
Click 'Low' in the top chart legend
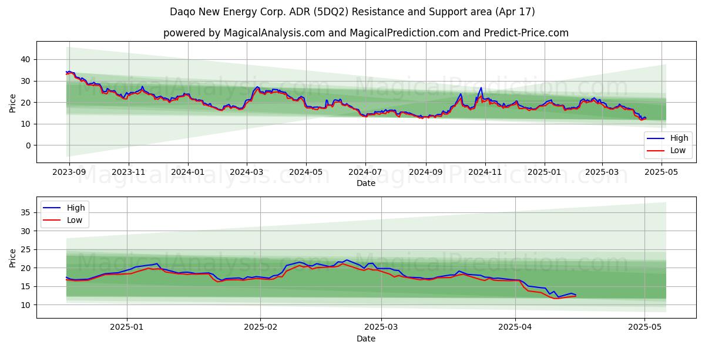coord(678,151)
